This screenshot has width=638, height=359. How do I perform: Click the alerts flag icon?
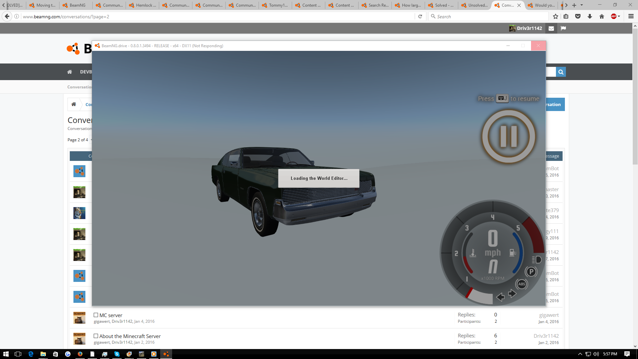tap(563, 28)
